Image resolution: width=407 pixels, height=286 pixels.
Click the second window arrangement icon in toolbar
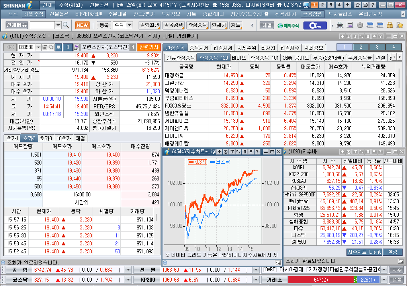[x=380, y=25]
